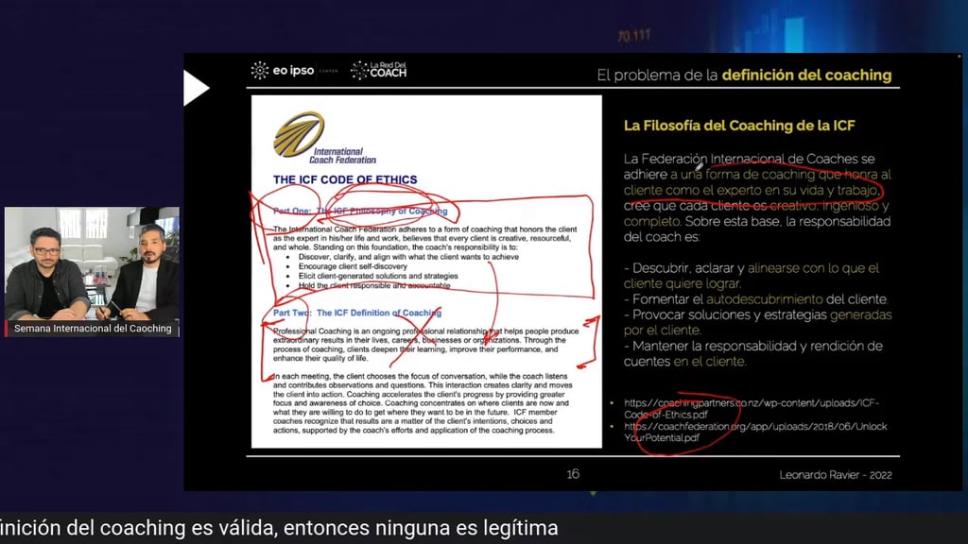Click 'Leonardo Ravier - 2022' footer text
The height and width of the screenshot is (544, 968).
tap(836, 475)
